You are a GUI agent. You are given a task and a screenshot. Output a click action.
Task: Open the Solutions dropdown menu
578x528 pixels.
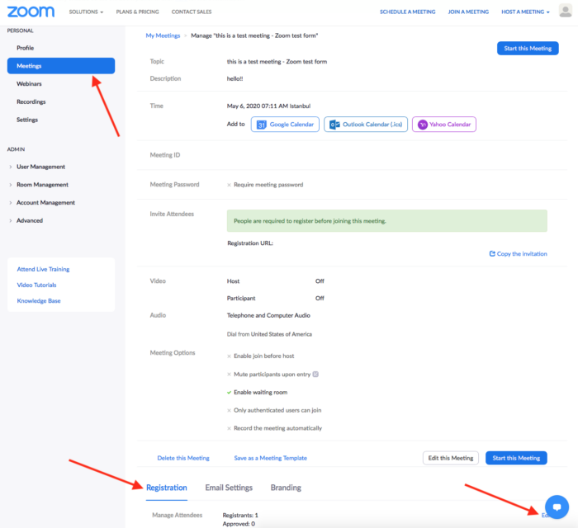tap(86, 12)
